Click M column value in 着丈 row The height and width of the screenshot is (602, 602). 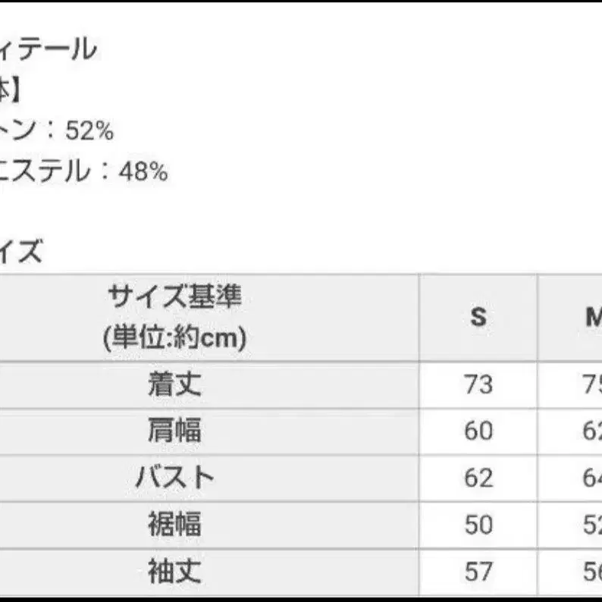pyautogui.click(x=591, y=385)
